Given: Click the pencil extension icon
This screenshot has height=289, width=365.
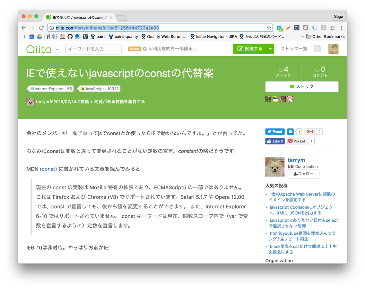Looking at the screenshot, I should coord(288,28).
